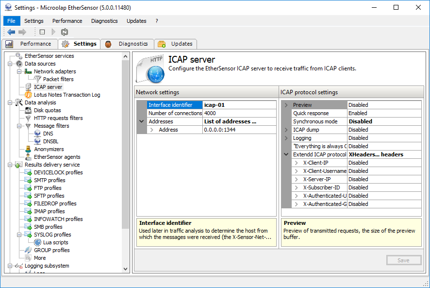Click the Data analysis tools icon
Screen dimensions: 430x288
pos(19,102)
